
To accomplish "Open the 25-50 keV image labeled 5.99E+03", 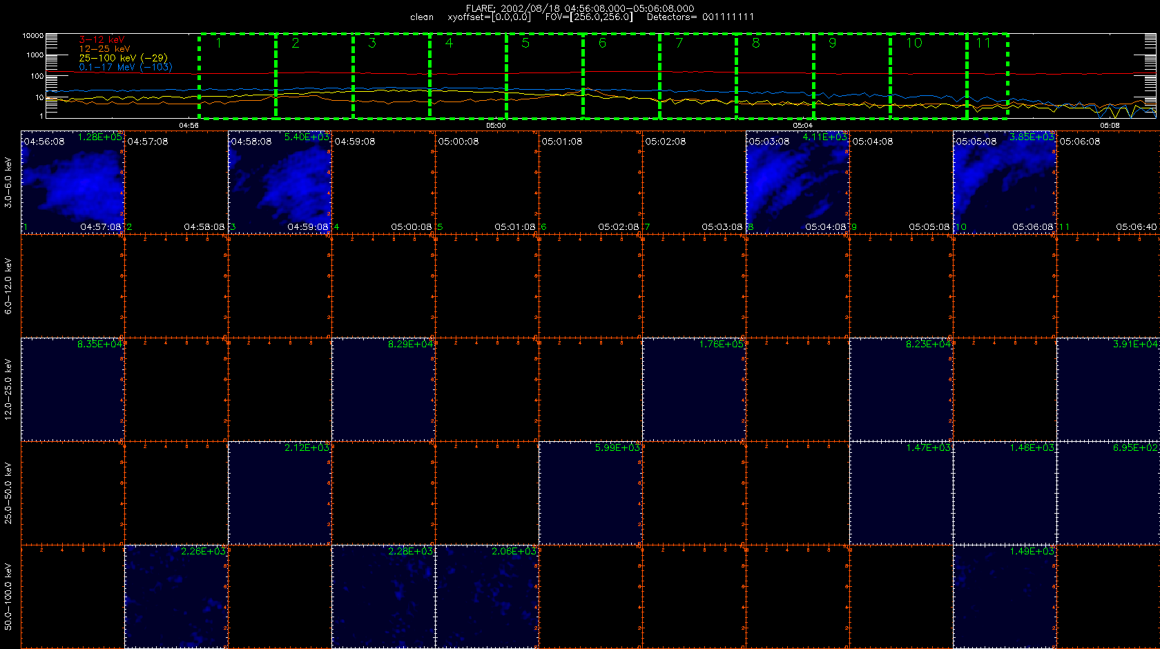I will point(590,493).
